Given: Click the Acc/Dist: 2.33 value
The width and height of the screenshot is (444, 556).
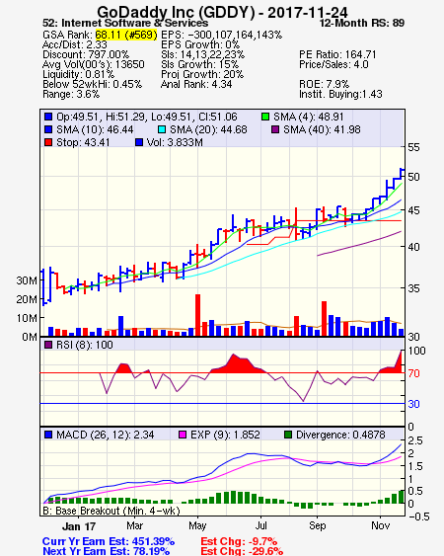Looking at the screenshot, I should coord(74,44).
